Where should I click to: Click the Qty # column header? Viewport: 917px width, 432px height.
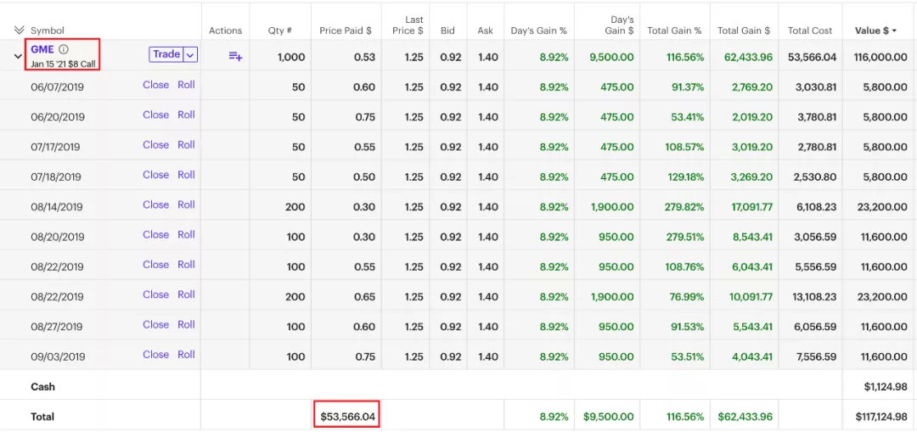tap(279, 31)
